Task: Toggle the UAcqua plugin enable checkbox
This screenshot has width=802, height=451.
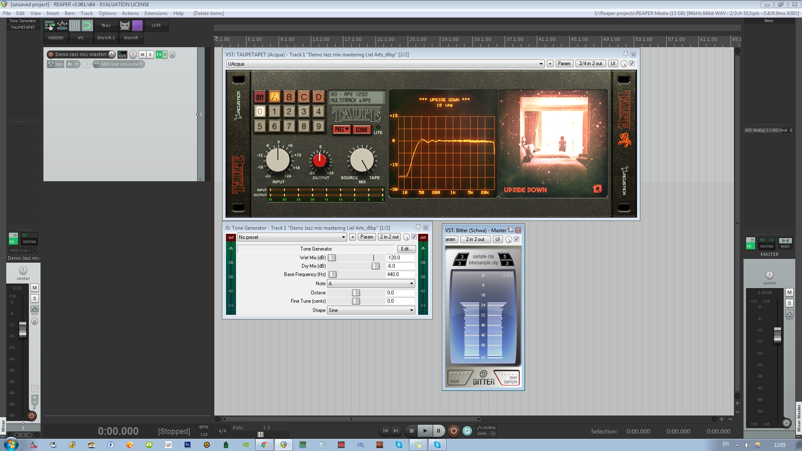Action: click(x=632, y=63)
